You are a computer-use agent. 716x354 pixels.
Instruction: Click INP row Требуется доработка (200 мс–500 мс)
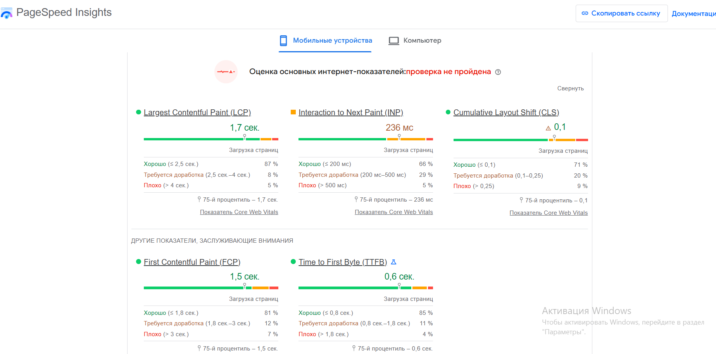366,175
